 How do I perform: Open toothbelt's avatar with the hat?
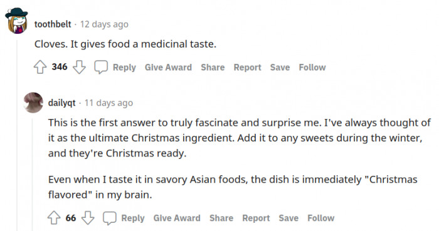point(16,21)
